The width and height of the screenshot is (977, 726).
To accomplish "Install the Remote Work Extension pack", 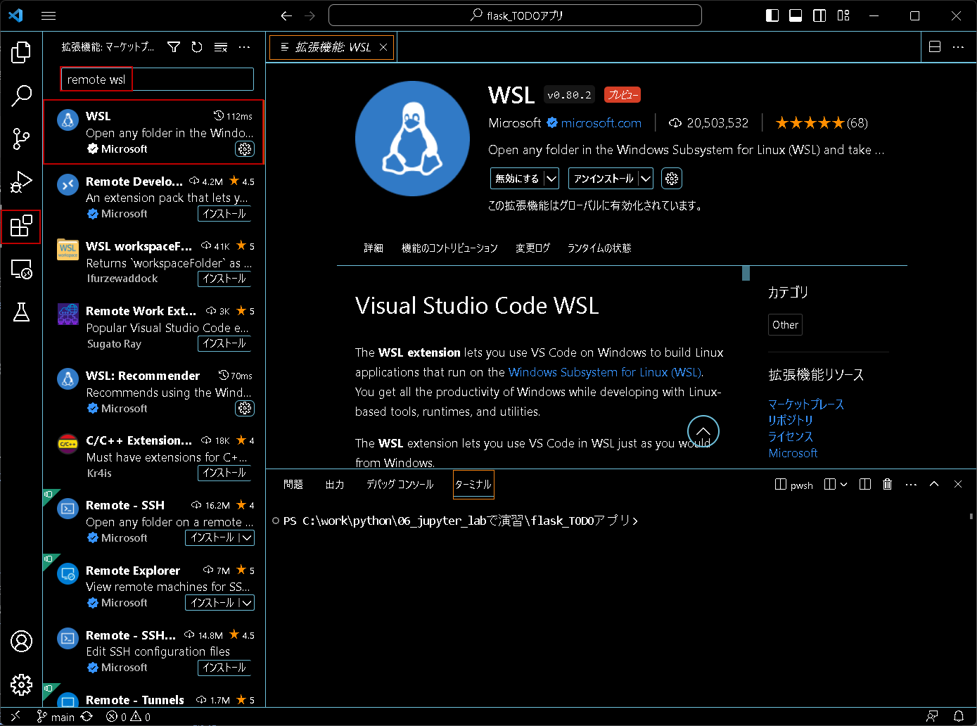I will [224, 343].
